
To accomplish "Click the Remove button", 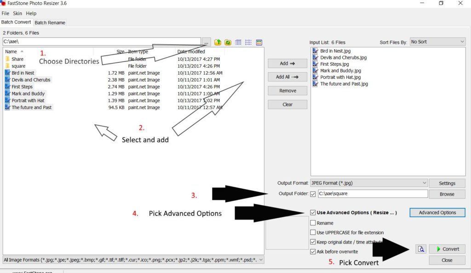I will coord(287,91).
